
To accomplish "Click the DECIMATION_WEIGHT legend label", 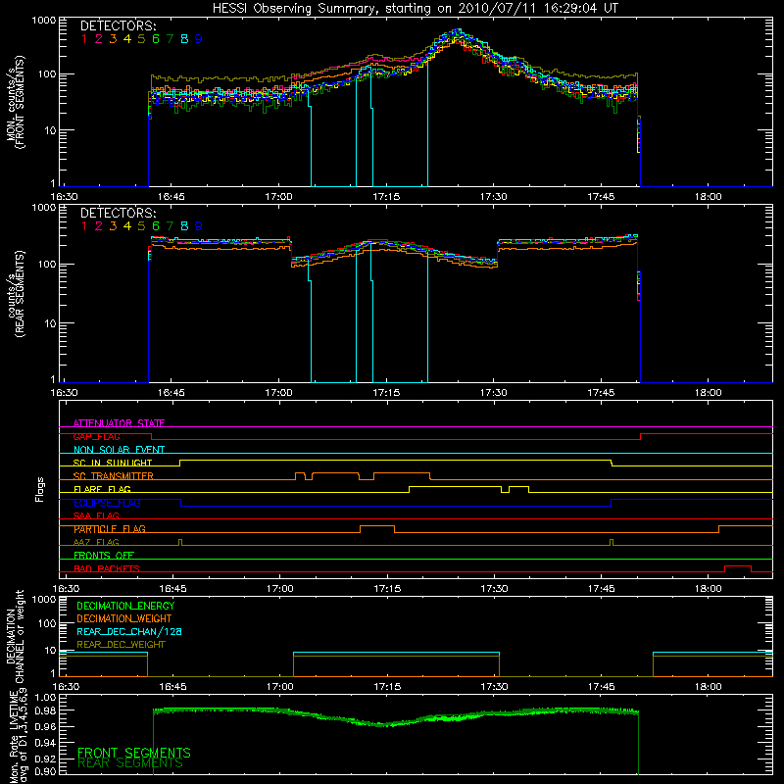I will [124, 619].
